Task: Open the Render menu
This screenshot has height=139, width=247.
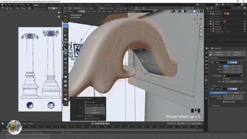Action: coord(15,5)
